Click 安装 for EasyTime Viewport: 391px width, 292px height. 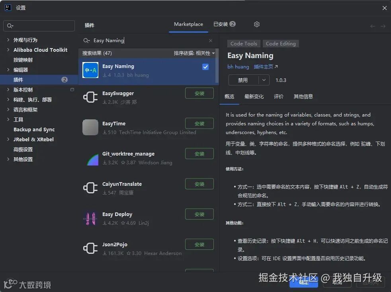point(199,123)
